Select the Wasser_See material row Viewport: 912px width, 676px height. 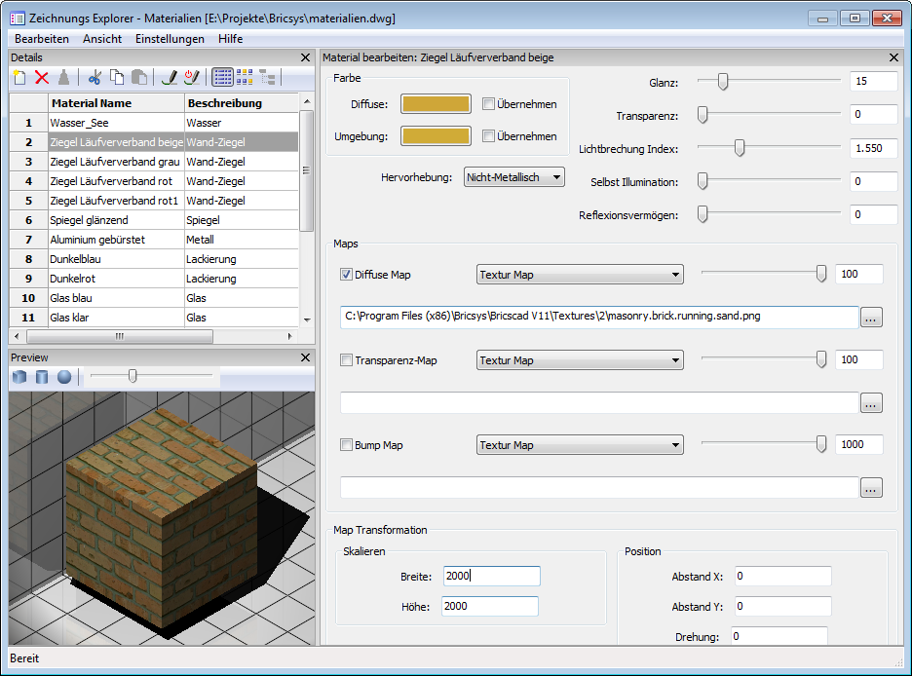tap(154, 123)
